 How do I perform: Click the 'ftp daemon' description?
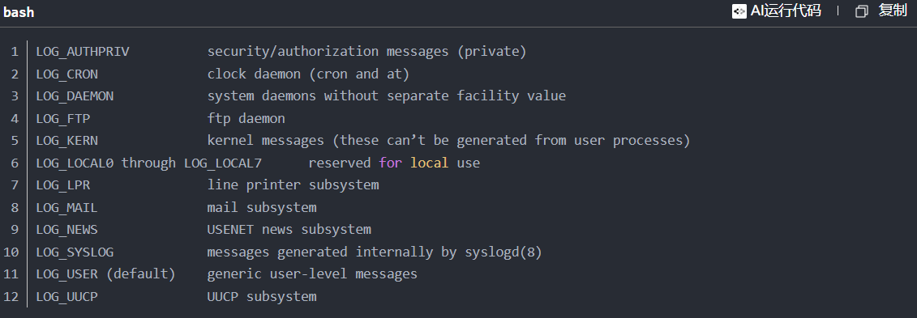click(x=246, y=118)
